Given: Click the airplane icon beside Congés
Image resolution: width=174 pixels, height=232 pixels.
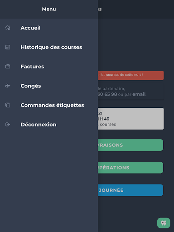Looking at the screenshot, I should [8, 86].
